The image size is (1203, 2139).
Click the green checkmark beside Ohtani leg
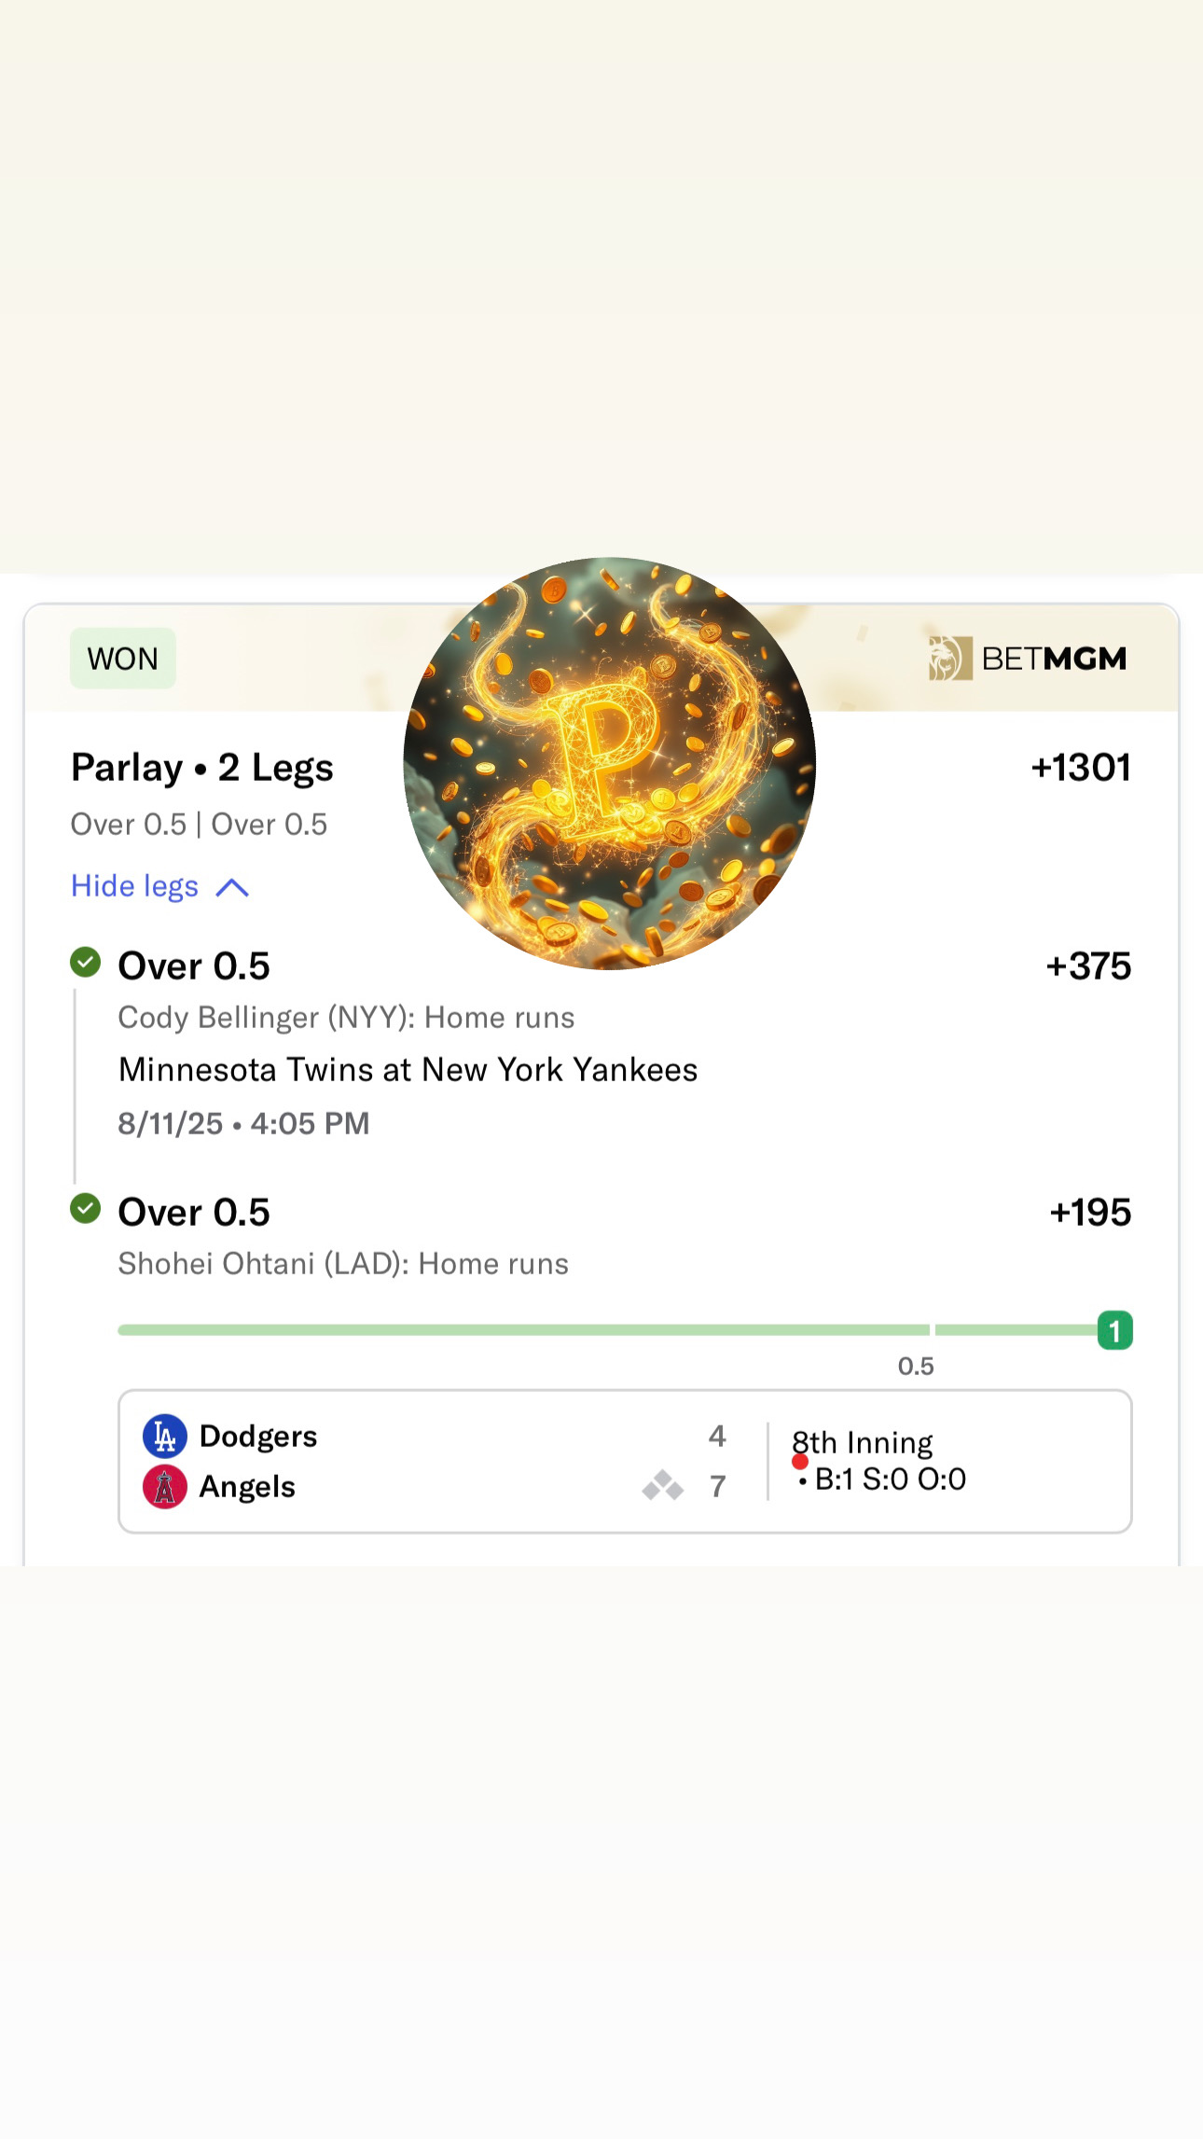[x=86, y=1209]
